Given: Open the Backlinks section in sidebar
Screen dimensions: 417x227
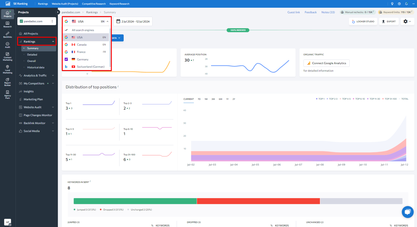Looking at the screenshot, I should (7, 35).
